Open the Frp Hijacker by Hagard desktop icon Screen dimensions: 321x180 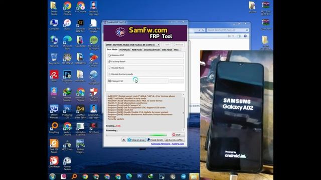(94, 43)
